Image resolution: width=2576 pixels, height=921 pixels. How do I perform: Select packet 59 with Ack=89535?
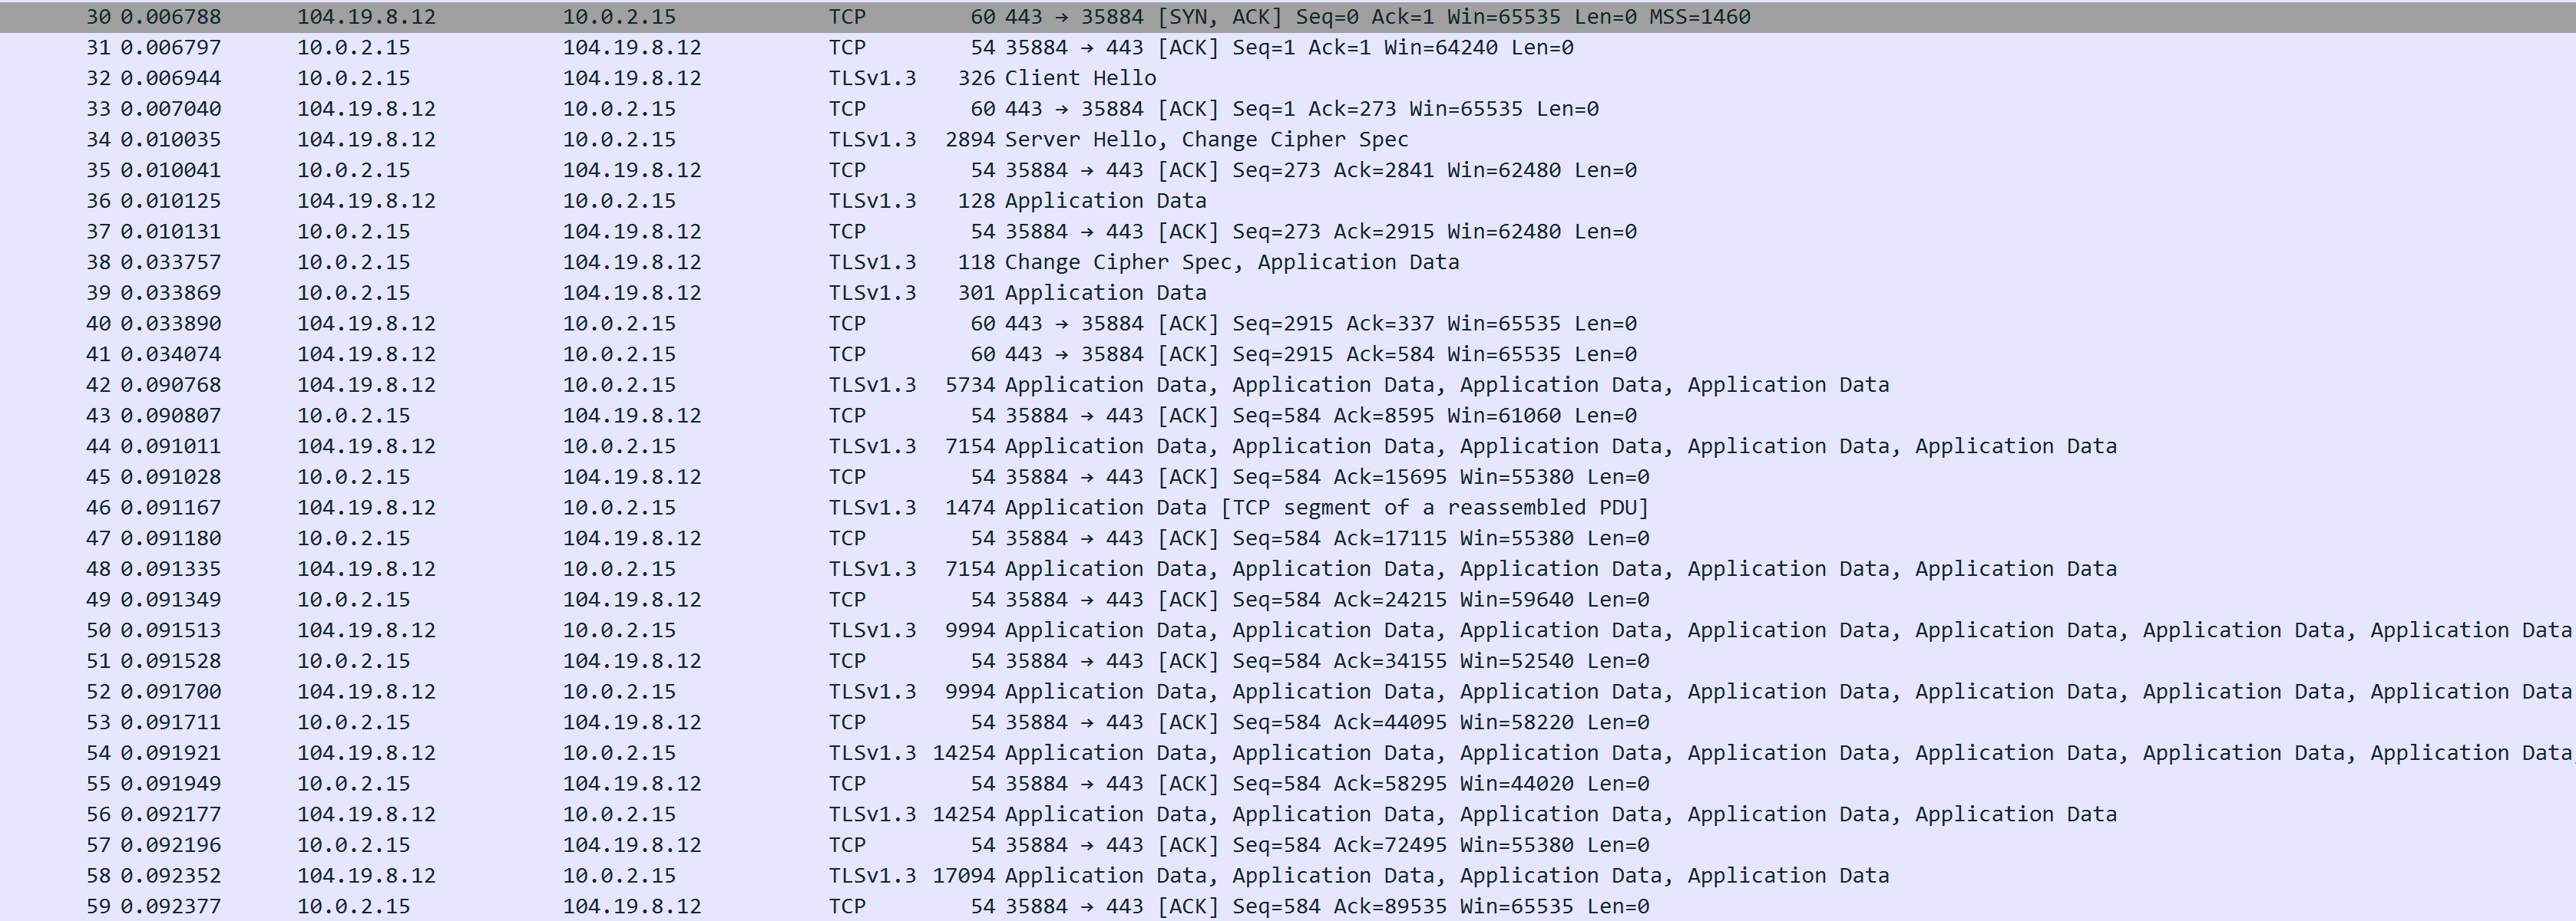coord(1288,906)
